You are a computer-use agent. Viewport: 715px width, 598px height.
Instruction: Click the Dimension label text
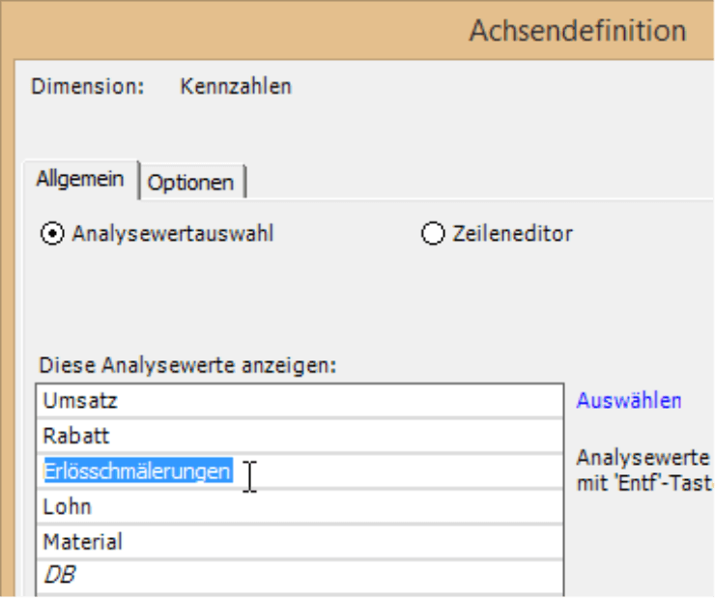point(87,87)
